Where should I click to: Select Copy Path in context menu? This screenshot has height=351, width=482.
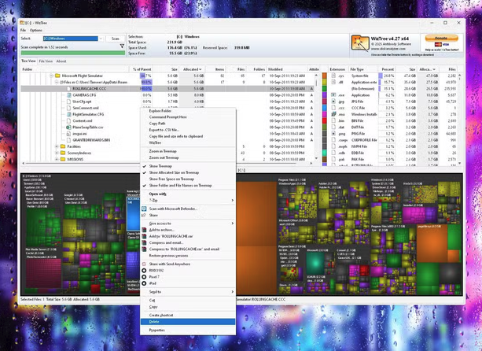click(x=188, y=124)
